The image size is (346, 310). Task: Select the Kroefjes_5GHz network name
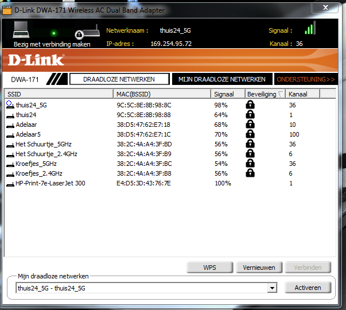pos(36,164)
